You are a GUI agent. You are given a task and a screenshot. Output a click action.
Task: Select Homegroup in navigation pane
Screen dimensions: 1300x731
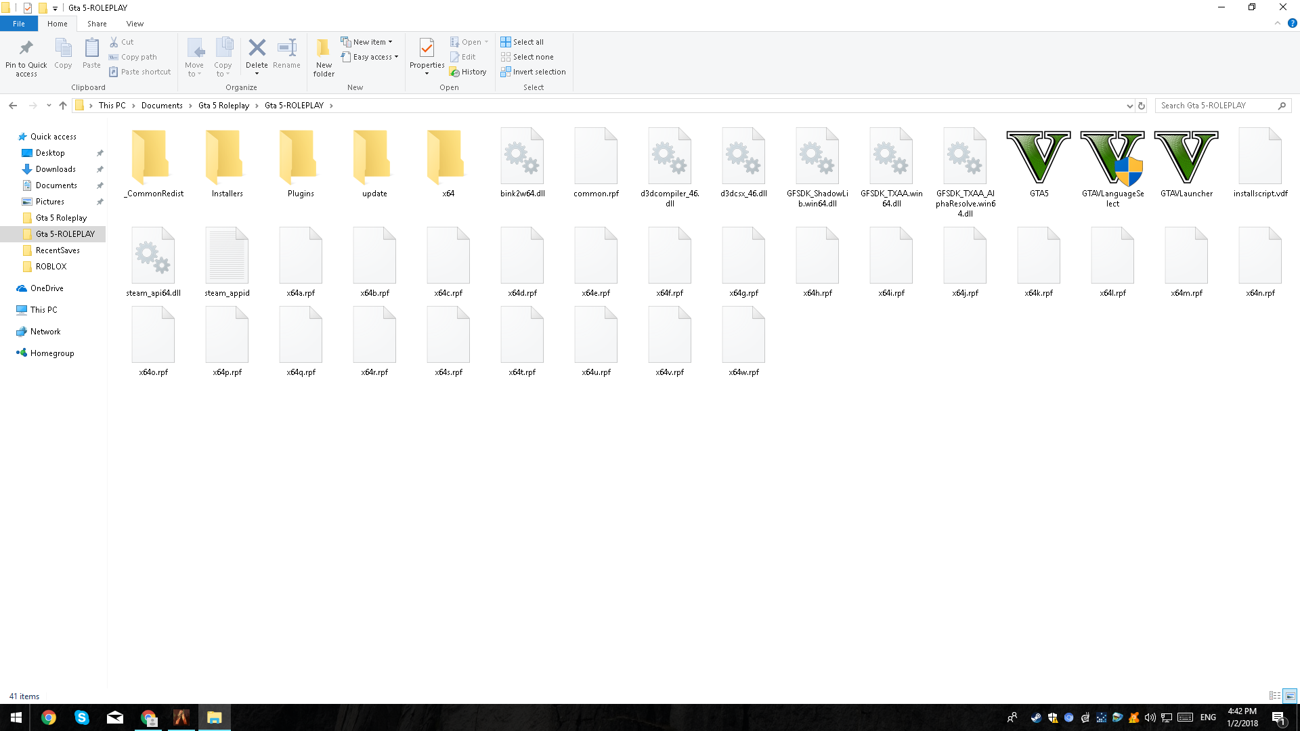pyautogui.click(x=52, y=353)
